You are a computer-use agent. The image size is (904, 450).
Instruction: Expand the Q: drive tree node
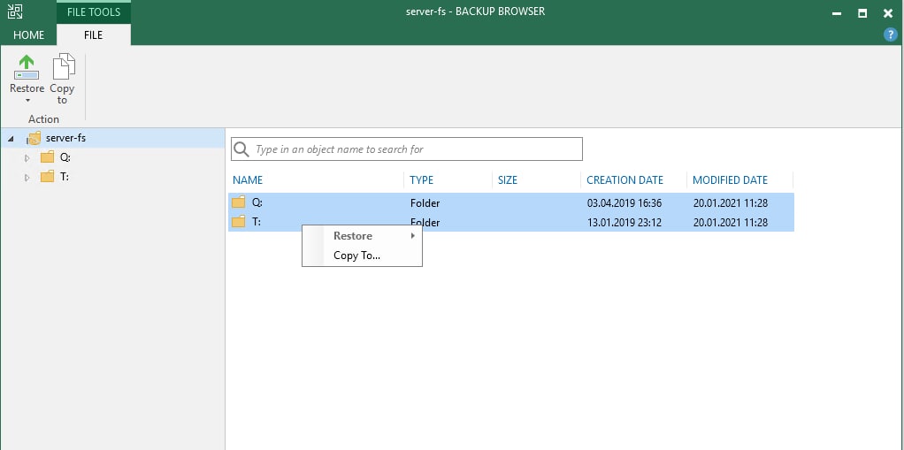tap(27, 158)
